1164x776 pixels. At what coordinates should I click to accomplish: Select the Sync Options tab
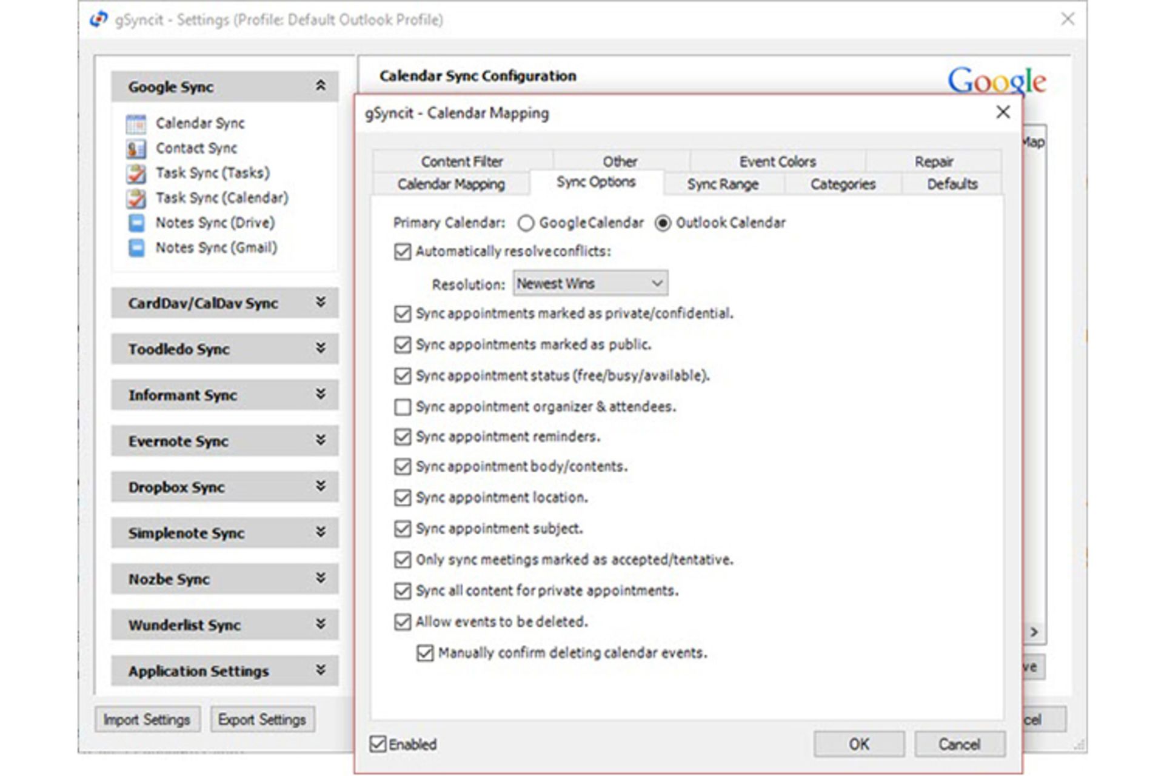(x=597, y=182)
